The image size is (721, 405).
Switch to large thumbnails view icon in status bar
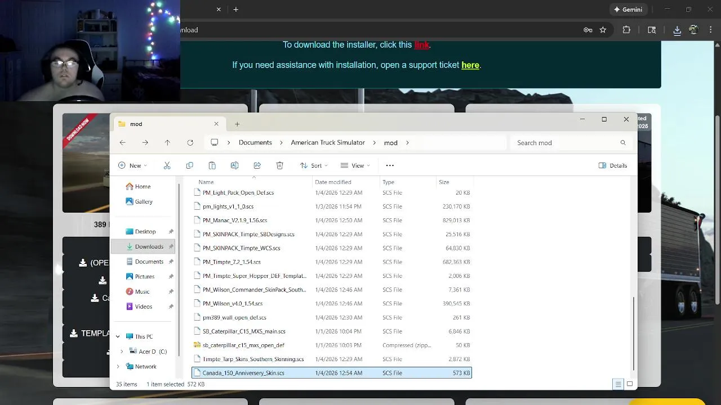coord(630,384)
